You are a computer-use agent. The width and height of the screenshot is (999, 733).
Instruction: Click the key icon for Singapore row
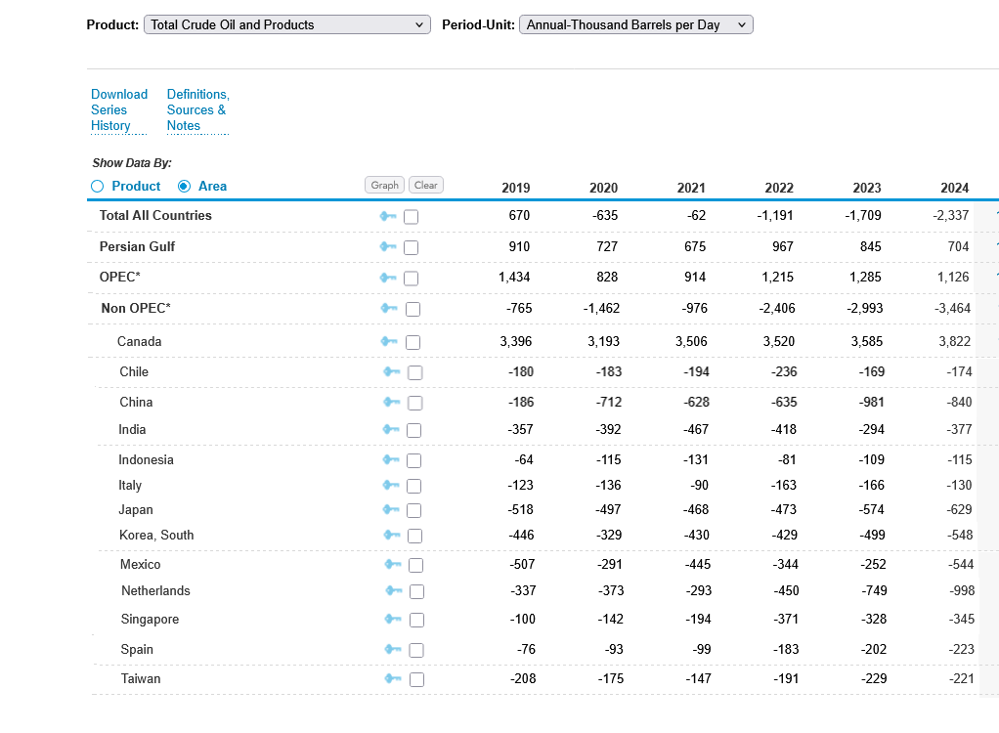tap(393, 619)
